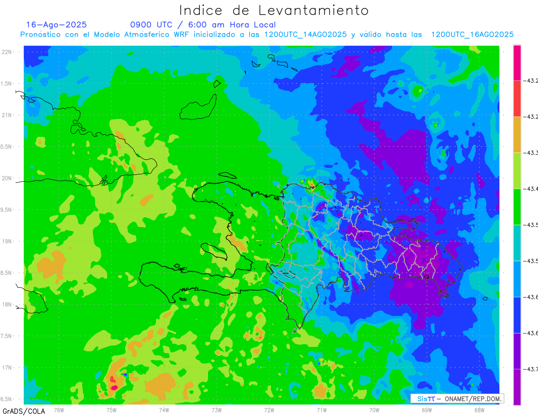Click the 0900 UTC / 6:00 am Hora Local text
Screen dimensions: 538x416
click(x=203, y=25)
